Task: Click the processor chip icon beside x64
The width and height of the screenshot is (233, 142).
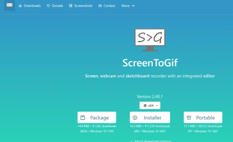Action: point(145,105)
